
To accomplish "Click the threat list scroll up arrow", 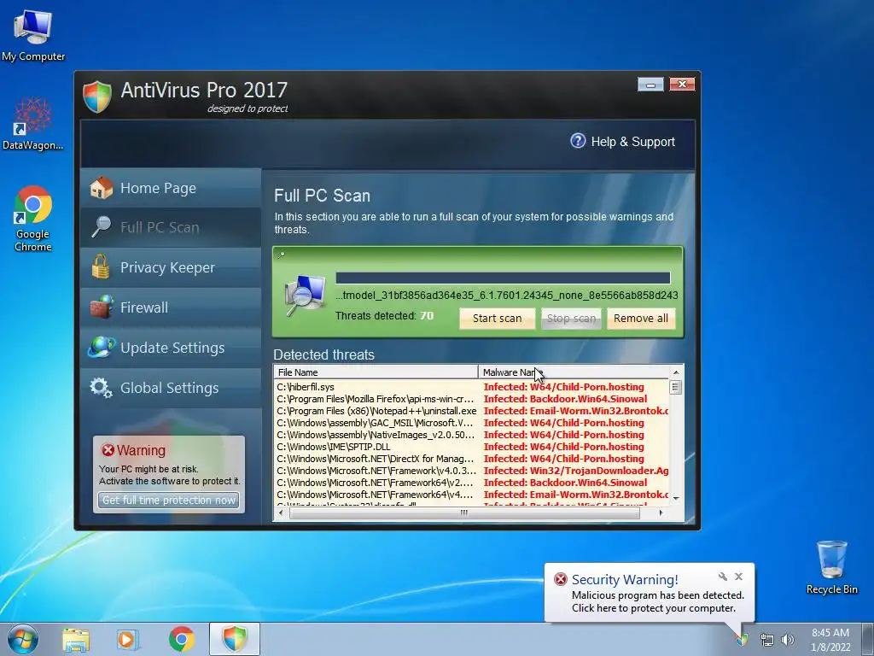I will [676, 372].
